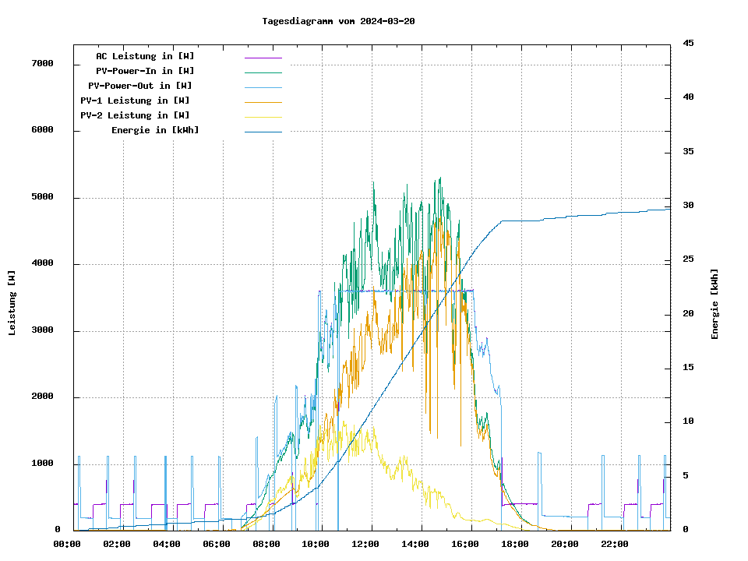Click the yellow PV-2 Leistung legend line

pyautogui.click(x=263, y=117)
